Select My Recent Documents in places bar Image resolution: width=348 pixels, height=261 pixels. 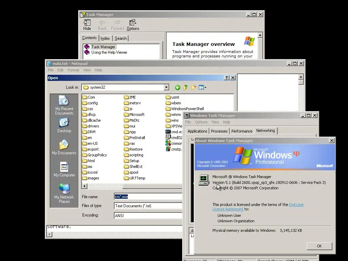point(64,105)
